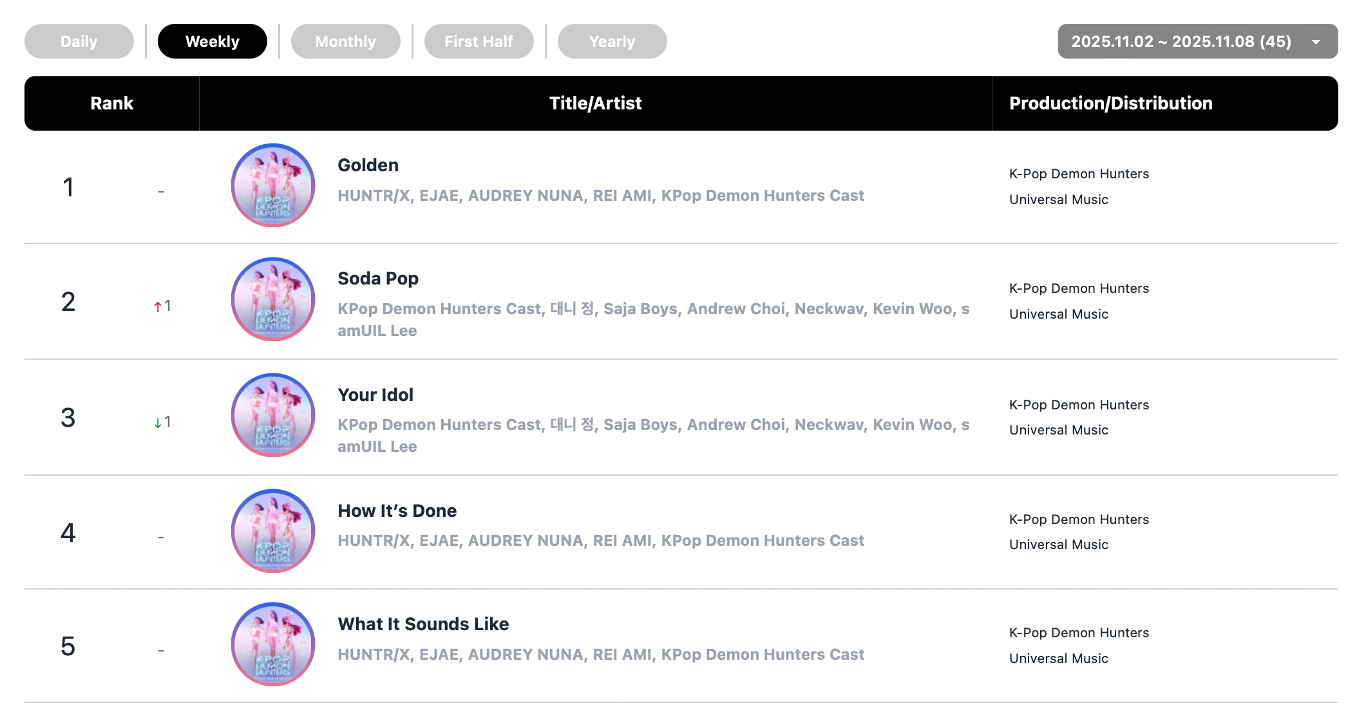Viewport: 1366px width, 710px height.
Task: Select the Weekly chart tab
Action: pos(213,41)
